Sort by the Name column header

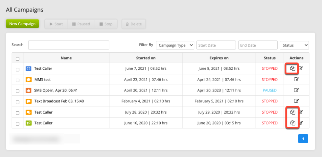66,58
